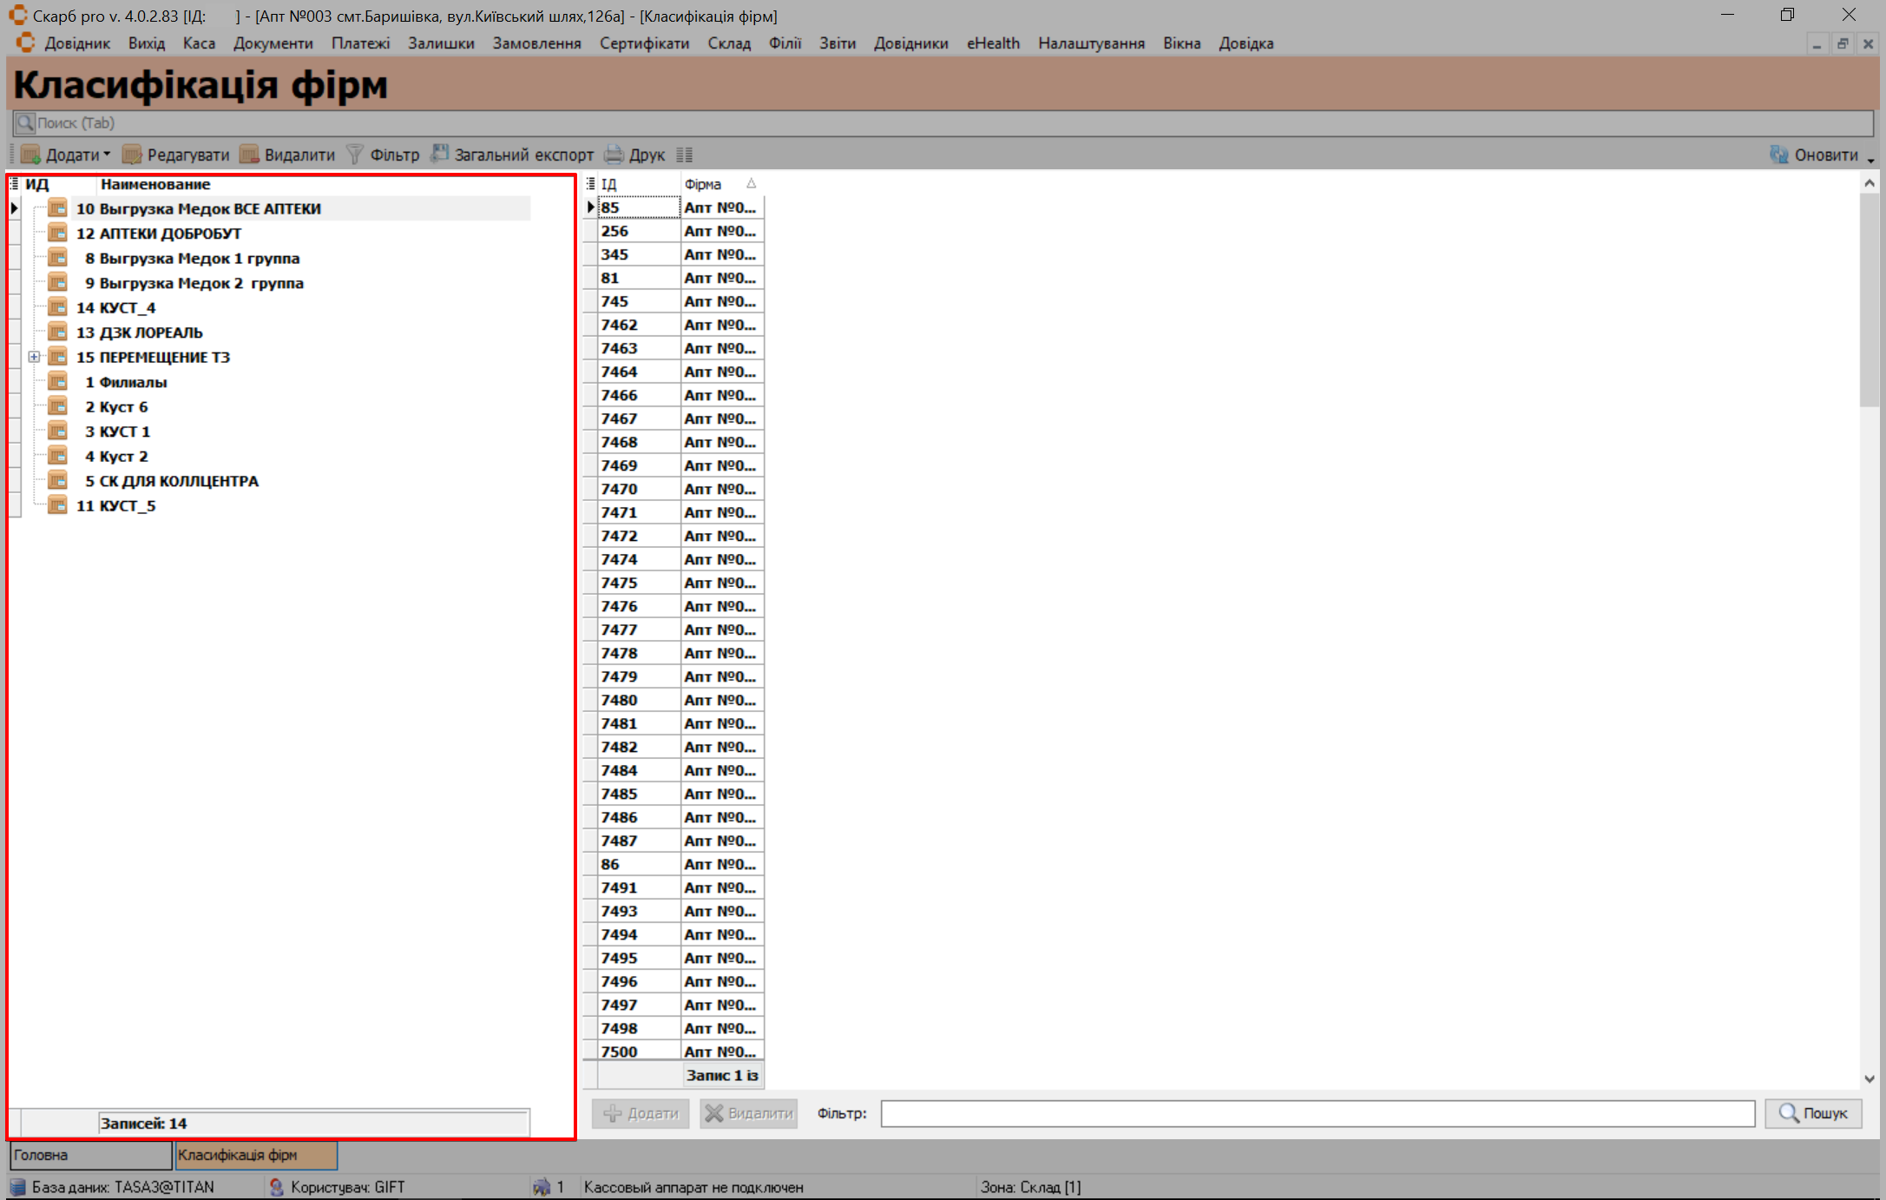Click the Оновити refresh icon
This screenshot has height=1200, width=1886.
point(1778,155)
